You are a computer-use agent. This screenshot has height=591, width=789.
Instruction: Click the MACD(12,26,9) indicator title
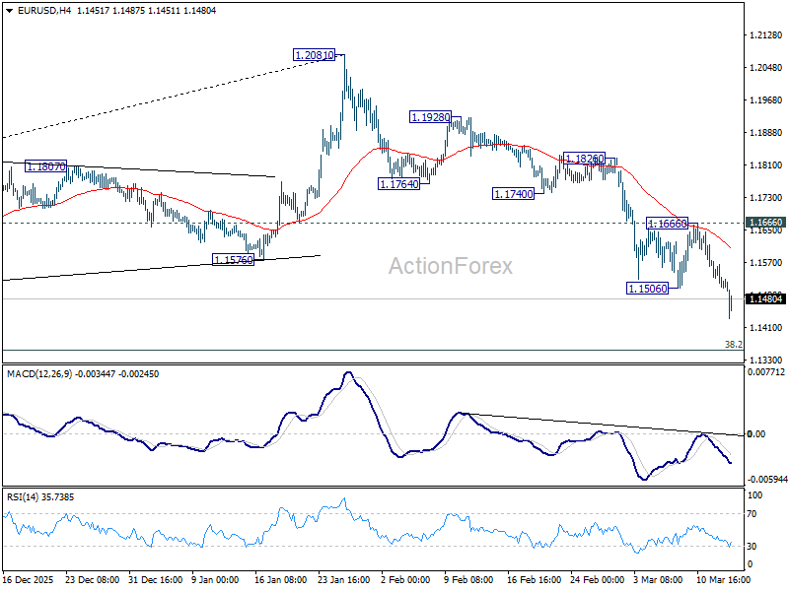[39, 374]
